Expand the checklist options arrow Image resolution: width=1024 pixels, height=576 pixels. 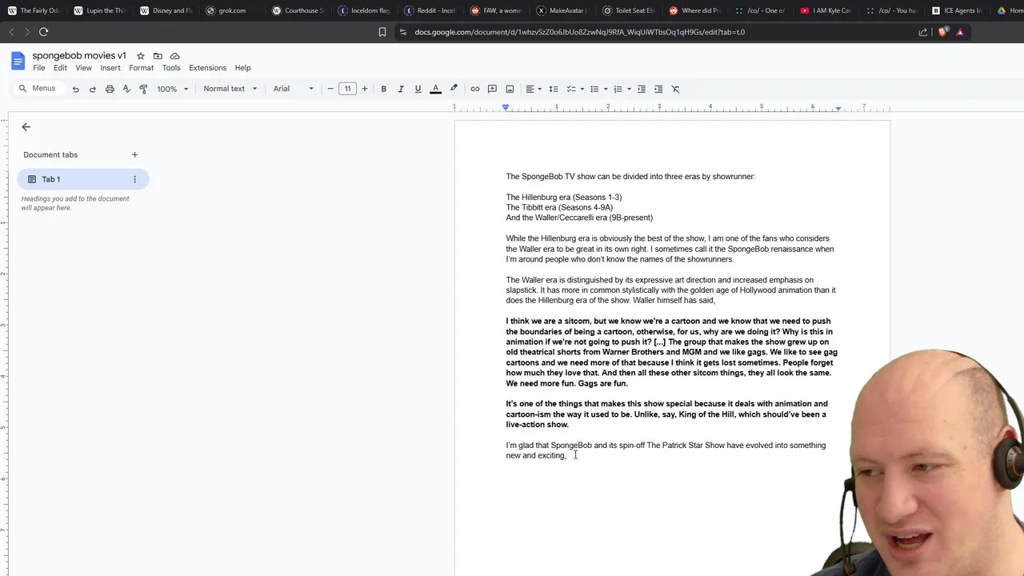click(582, 89)
